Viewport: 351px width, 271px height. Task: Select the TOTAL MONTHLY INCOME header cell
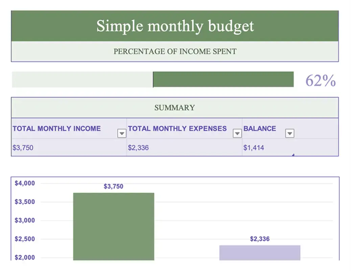point(56,129)
